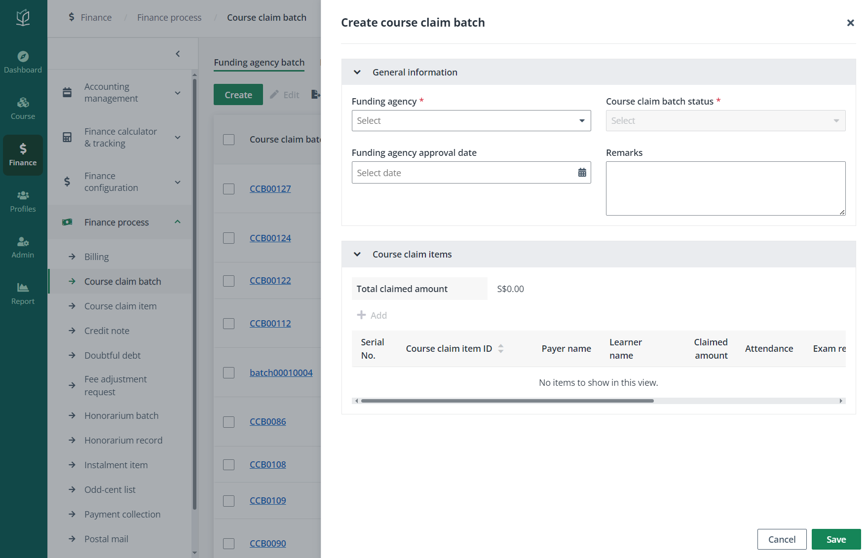Click the table scroll right arrow
Image resolution: width=868 pixels, height=558 pixels.
point(841,401)
